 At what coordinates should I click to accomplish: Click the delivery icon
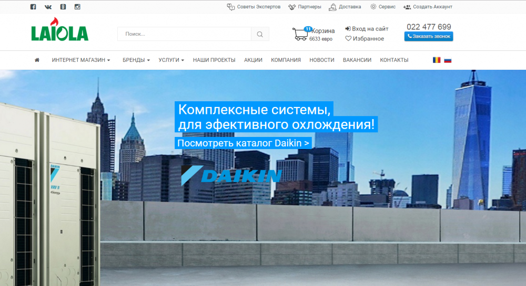pos(332,7)
